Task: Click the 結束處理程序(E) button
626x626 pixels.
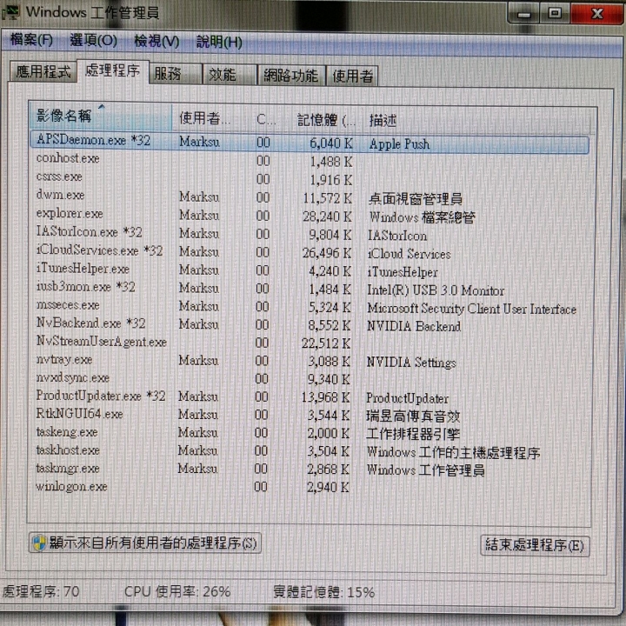Action: (x=535, y=545)
